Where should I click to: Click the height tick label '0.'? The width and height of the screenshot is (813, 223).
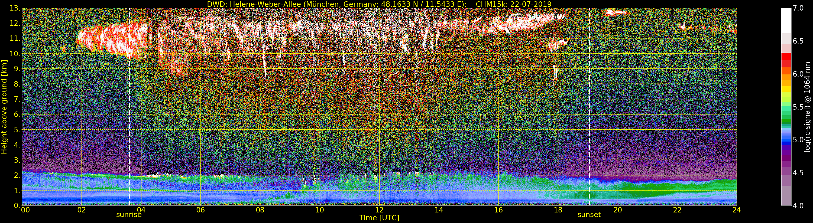17,206
